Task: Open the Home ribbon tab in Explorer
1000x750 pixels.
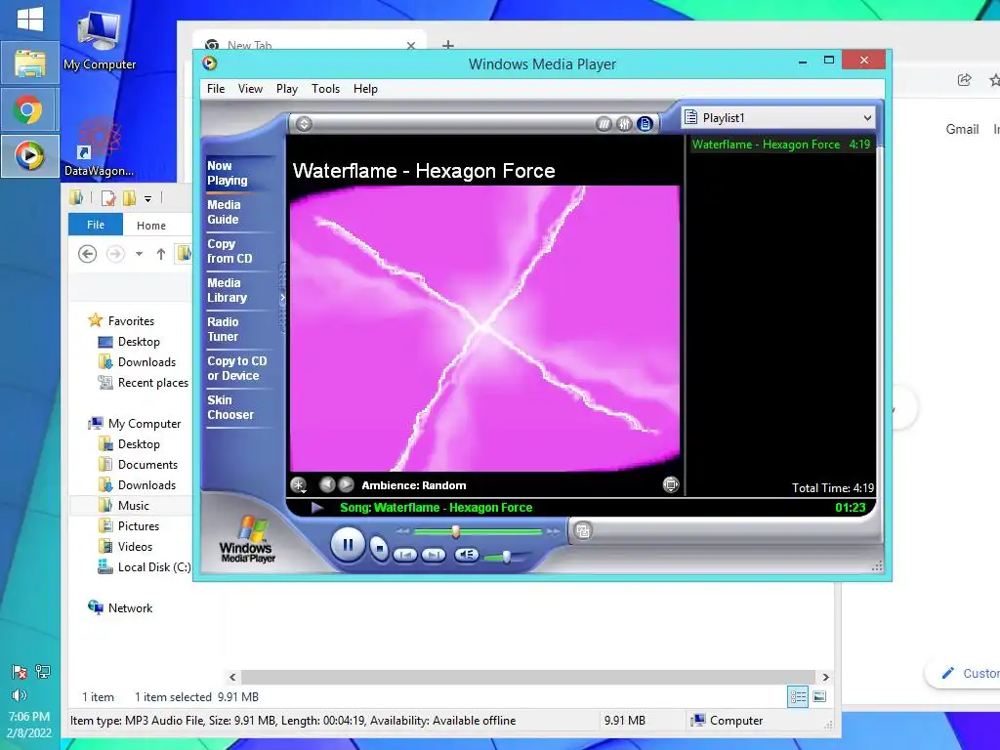Action: click(x=151, y=226)
